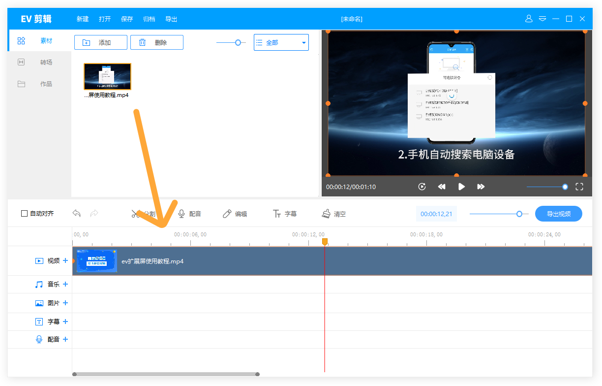This screenshot has height=386, width=602.
Task: Toggle loop playback in the preview panel
Action: tap(422, 187)
